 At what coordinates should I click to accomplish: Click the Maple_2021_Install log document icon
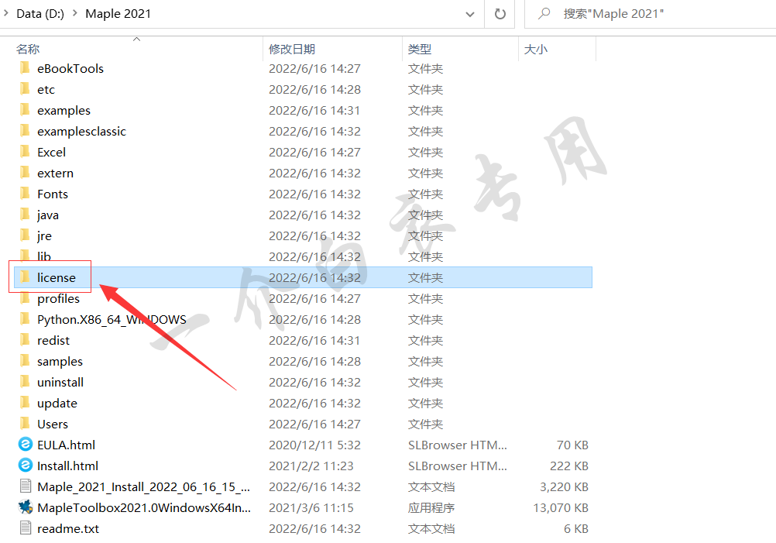pos(26,486)
